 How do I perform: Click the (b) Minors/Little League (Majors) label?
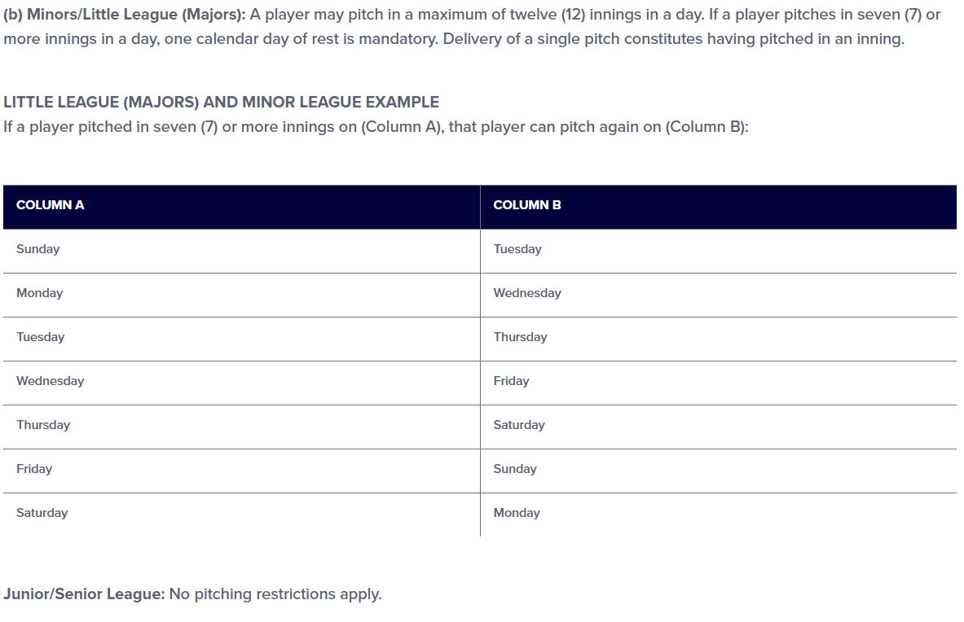click(124, 15)
